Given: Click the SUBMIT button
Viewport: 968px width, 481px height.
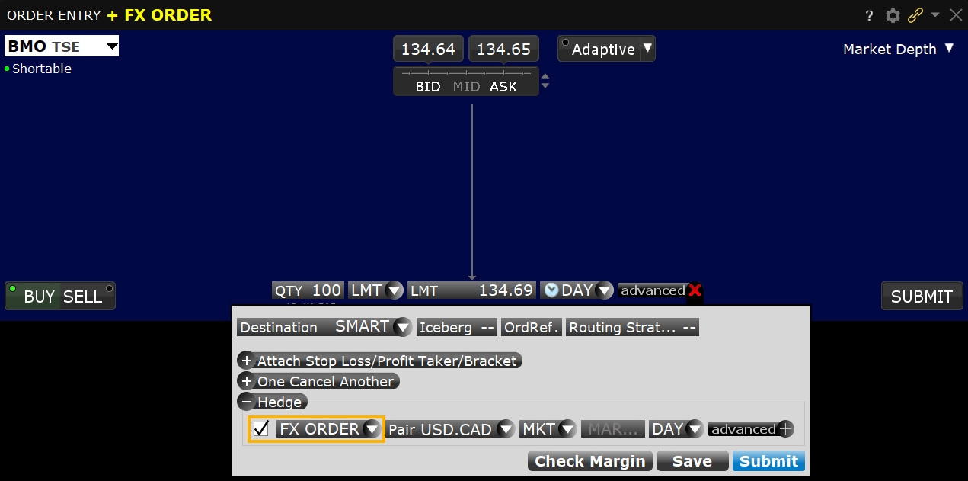Looking at the screenshot, I should click(x=922, y=296).
